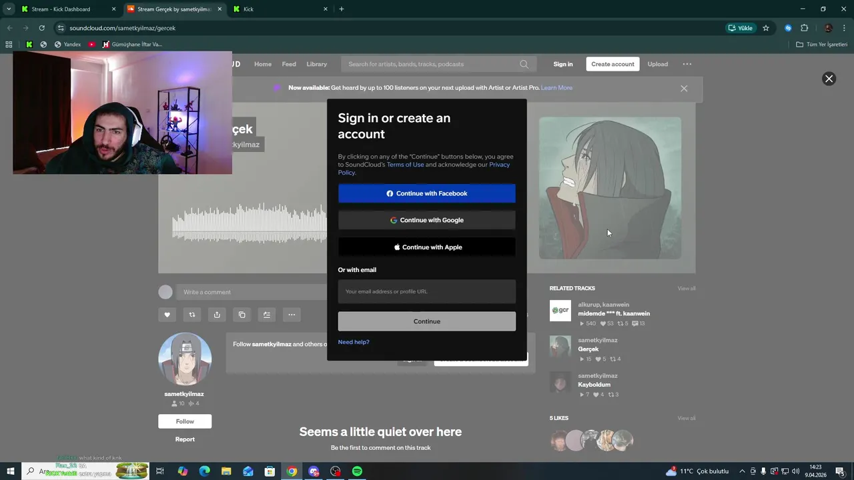The image size is (854, 480).
Task: Open a new browser tab
Action: coord(342,9)
